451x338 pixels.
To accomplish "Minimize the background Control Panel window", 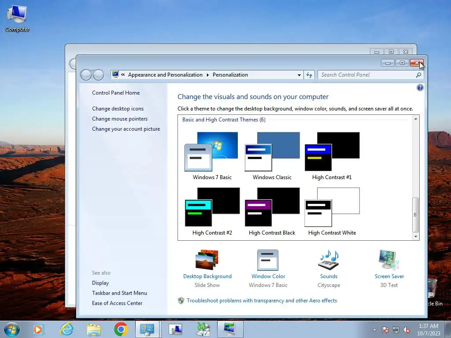I will point(377,52).
